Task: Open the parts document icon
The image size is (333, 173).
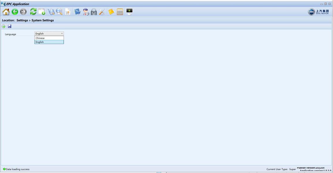Action: 68,12
